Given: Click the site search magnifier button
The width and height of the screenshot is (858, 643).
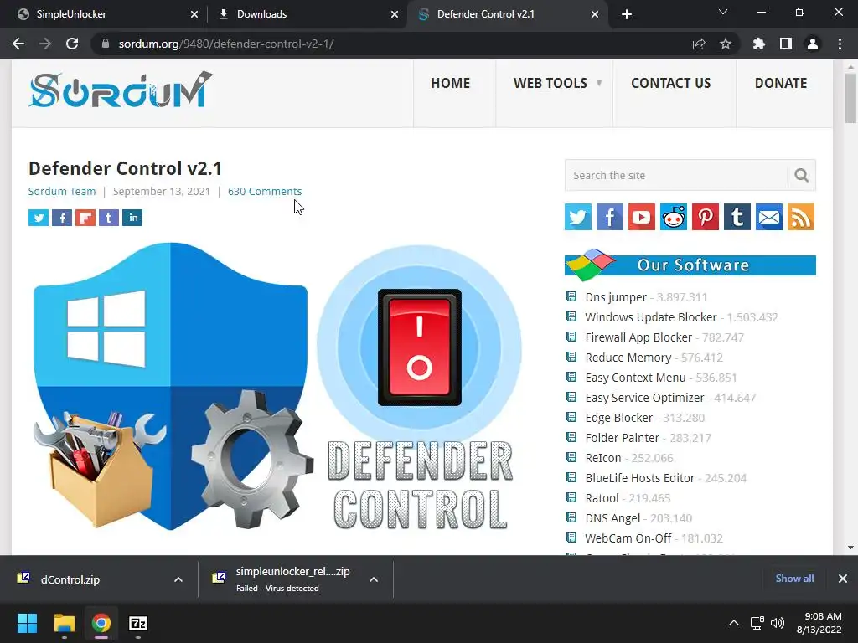Looking at the screenshot, I should [x=802, y=175].
